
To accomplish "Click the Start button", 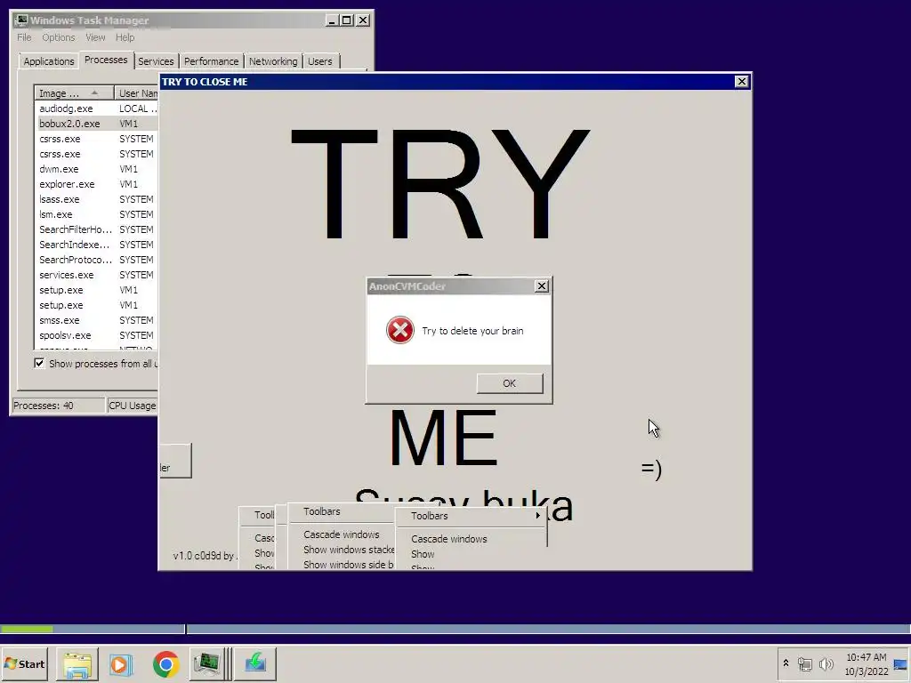I will coord(24,663).
